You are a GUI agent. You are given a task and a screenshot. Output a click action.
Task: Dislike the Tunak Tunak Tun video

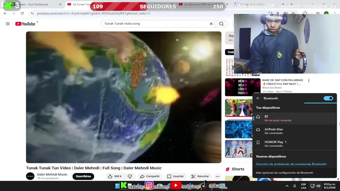pyautogui.click(x=130, y=176)
